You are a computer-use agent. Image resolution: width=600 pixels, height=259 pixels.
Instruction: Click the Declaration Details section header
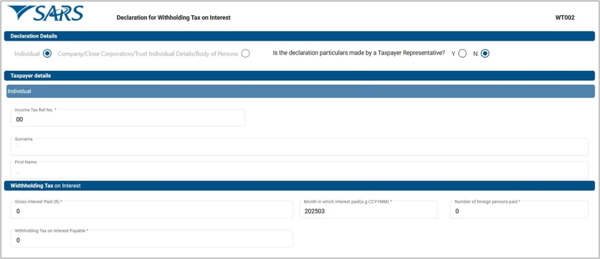[x=299, y=36]
